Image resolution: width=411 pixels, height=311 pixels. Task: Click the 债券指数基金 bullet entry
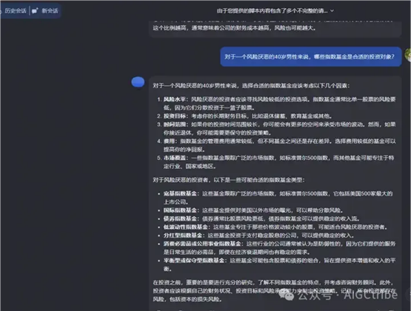tap(261, 218)
